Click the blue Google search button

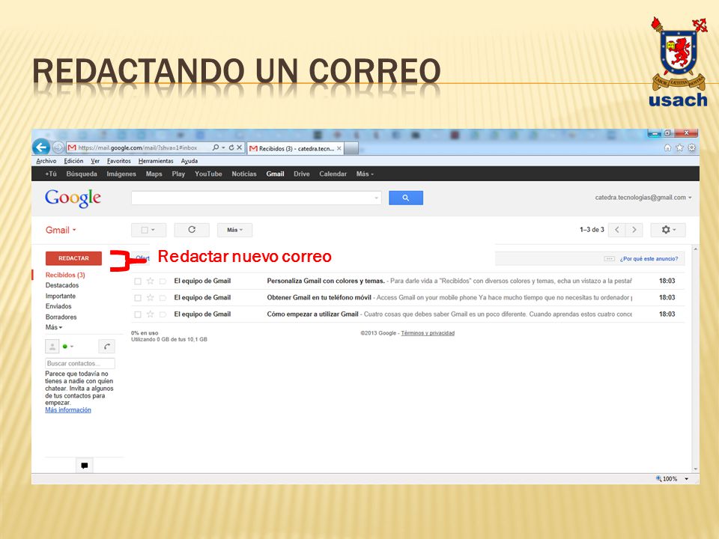pyautogui.click(x=406, y=198)
